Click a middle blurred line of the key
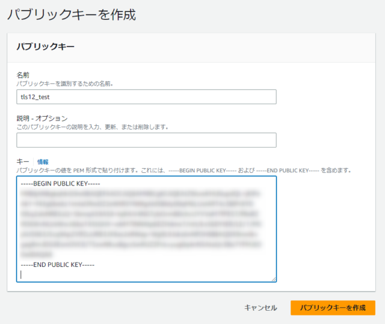The image size is (385, 324). pyautogui.click(x=140, y=224)
